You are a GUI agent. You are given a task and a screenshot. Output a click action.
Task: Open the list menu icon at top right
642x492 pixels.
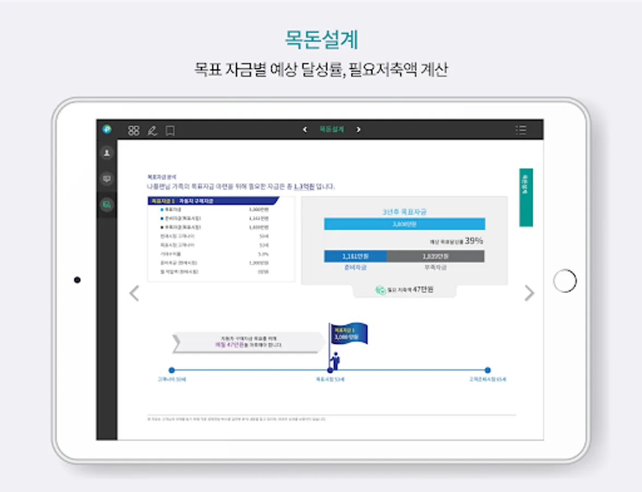click(x=521, y=130)
